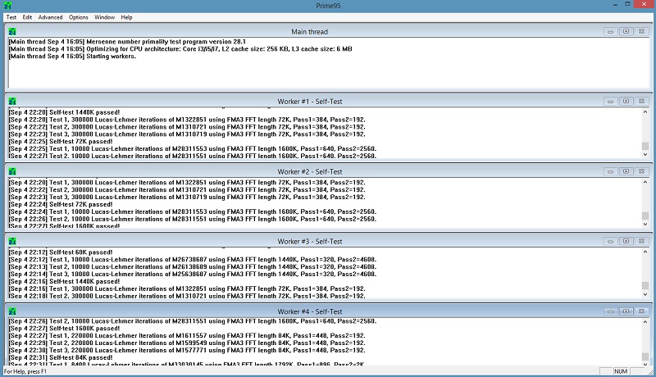Minimize the Worker #2 Self-Test window
Screen dimensions: 656x377
point(610,171)
